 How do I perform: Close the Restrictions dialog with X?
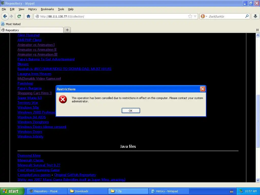coord(203,89)
